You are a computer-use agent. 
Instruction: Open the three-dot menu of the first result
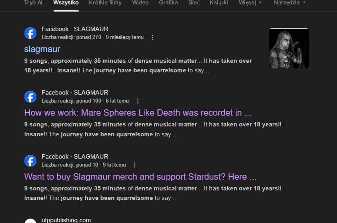click(152, 37)
